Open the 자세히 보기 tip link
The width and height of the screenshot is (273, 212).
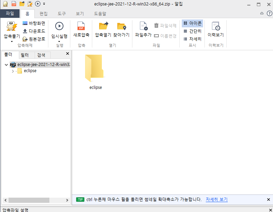(x=217, y=199)
